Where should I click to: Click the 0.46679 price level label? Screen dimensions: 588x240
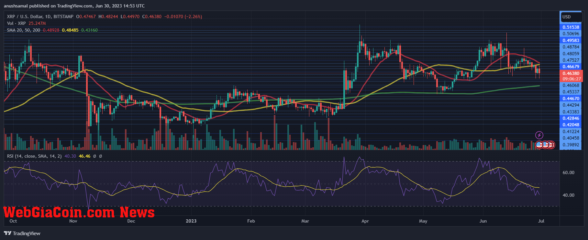coord(571,67)
